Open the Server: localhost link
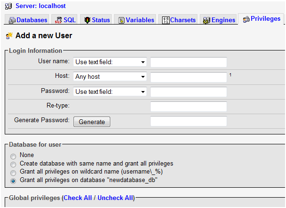Image resolution: width=286 pixels, height=208 pixels. coord(41,6)
